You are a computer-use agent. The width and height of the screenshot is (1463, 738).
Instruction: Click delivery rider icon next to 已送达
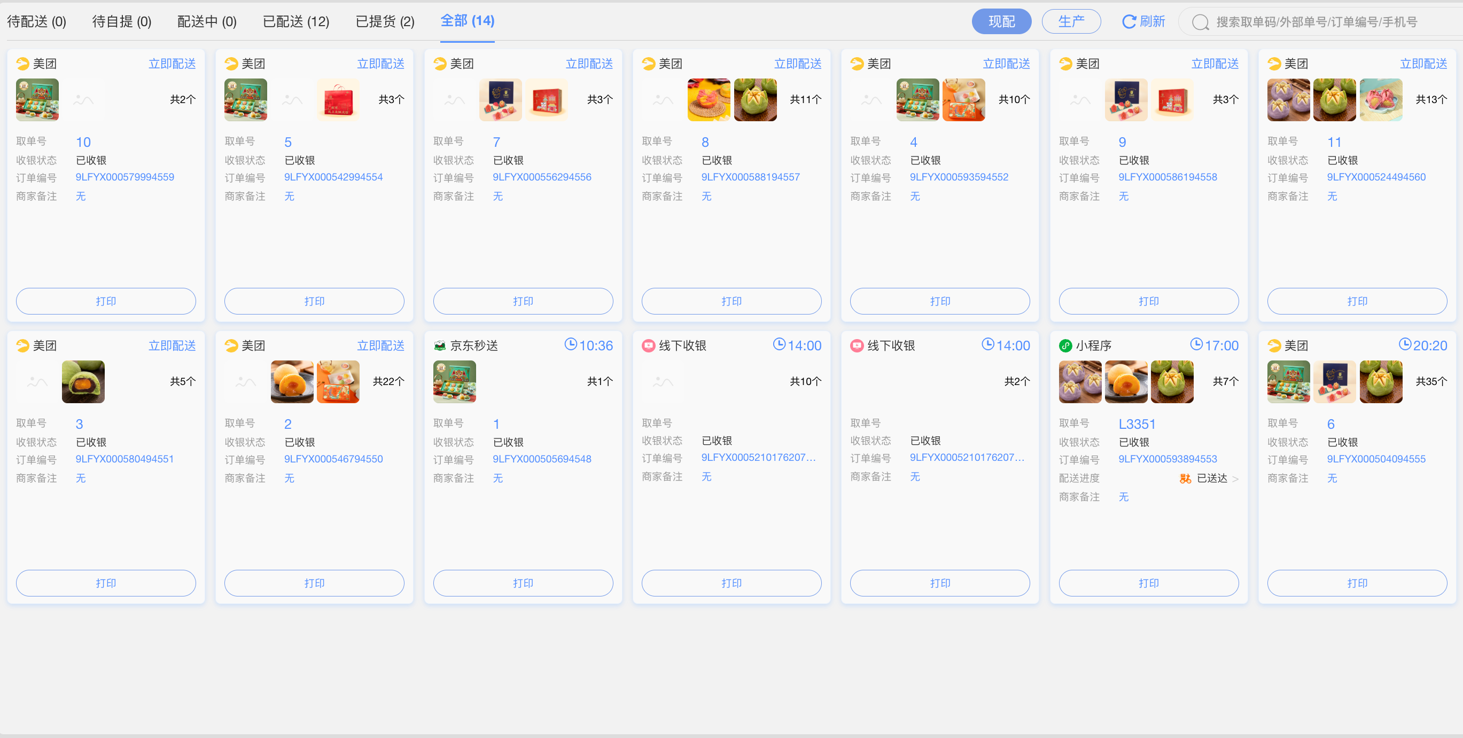point(1185,478)
